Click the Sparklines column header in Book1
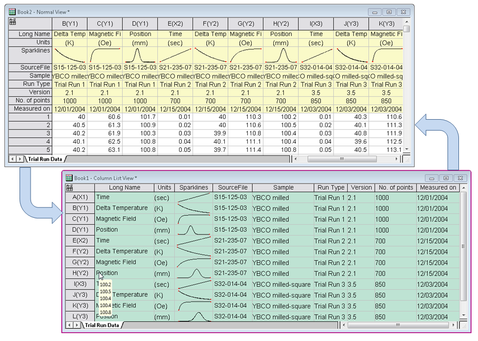 coord(193,187)
